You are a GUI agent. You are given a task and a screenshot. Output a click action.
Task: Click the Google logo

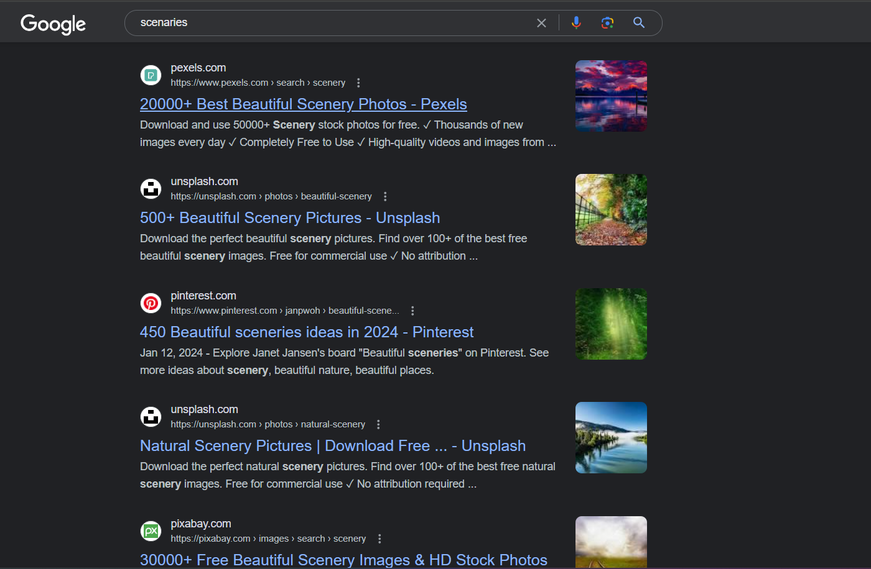point(53,24)
